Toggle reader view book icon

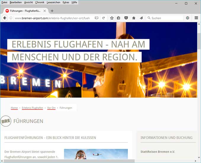(97, 18)
